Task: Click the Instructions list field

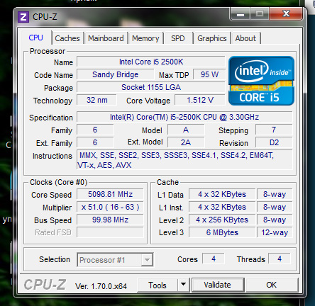Action: tap(184, 159)
